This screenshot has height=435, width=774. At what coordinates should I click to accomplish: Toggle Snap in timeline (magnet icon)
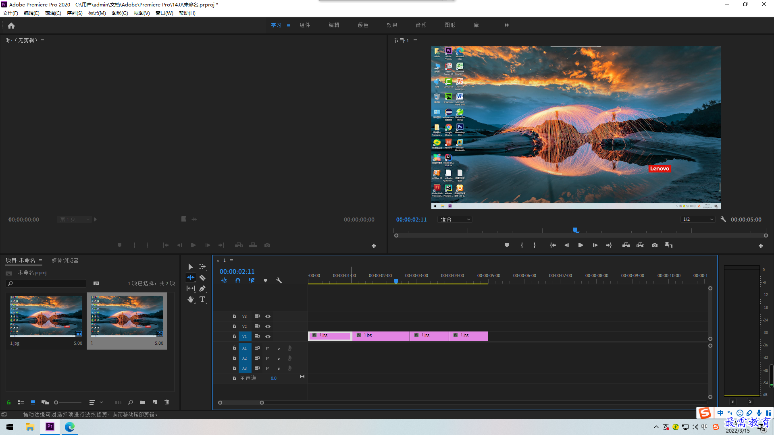(238, 280)
